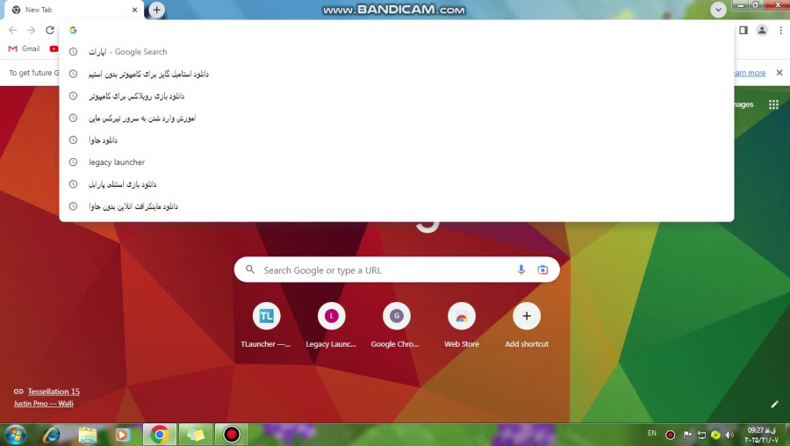Image resolution: width=790 pixels, height=446 pixels.
Task: Launch Internet Explorer from taskbar
Action: (x=52, y=435)
